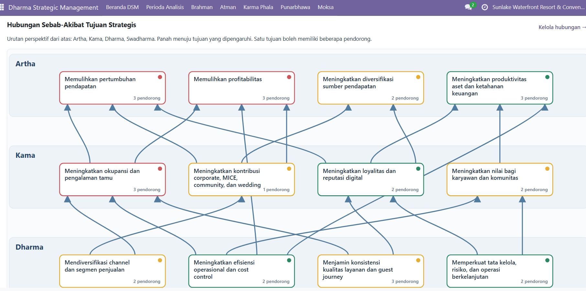586x291 pixels.
Task: Click the Hubungan Sebab-Akibat Tujuan Strategis title
Action: click(x=71, y=25)
